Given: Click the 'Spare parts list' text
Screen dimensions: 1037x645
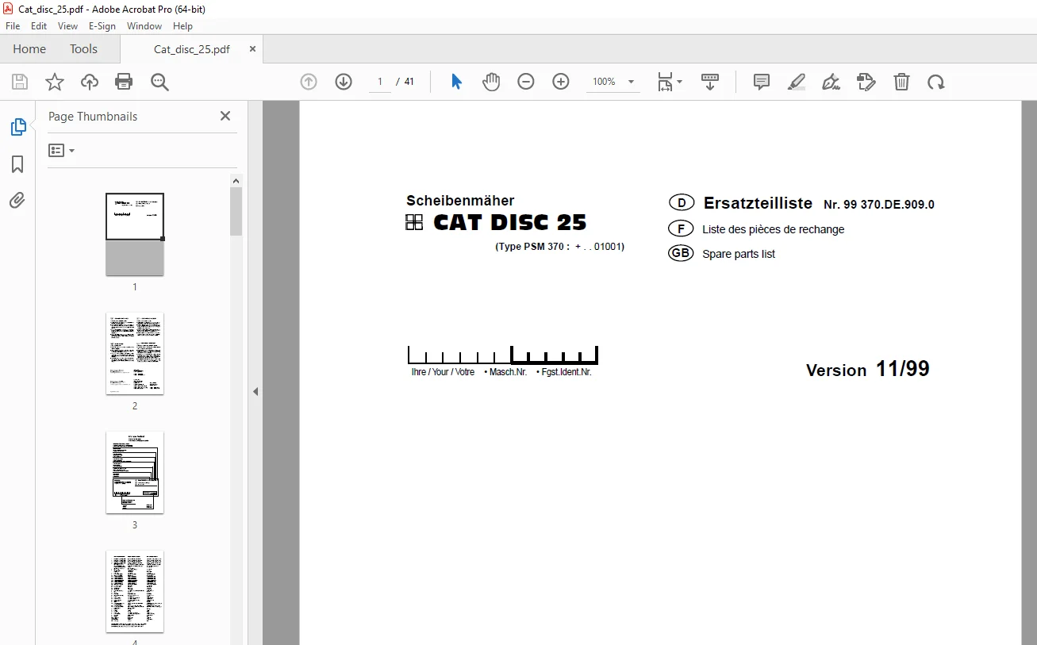Looking at the screenshot, I should click(739, 254).
